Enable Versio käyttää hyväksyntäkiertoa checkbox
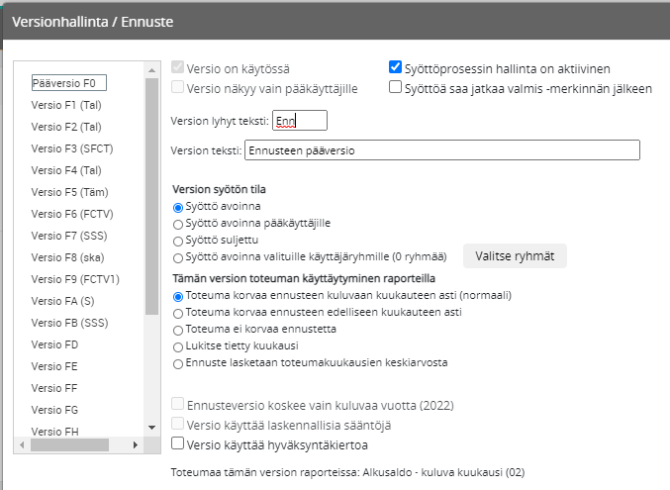 tap(179, 443)
